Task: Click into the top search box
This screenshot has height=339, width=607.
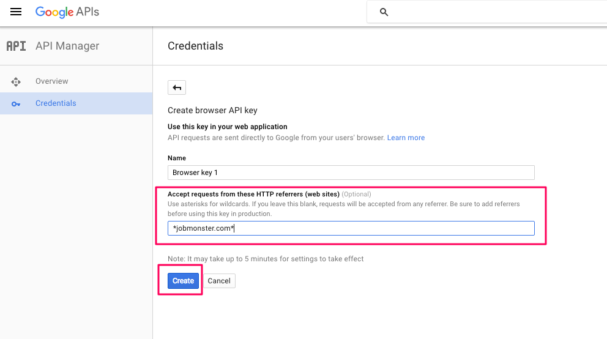Action: point(487,12)
